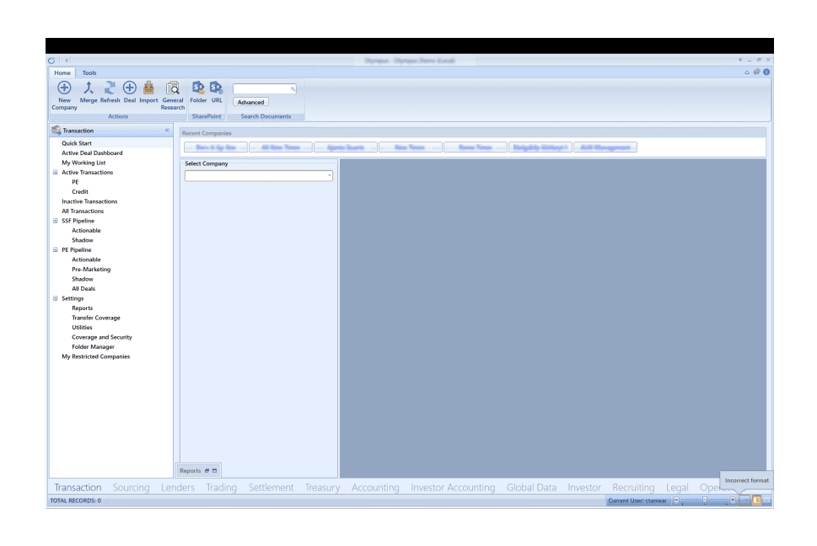Open the Select Company dropdown
Viewport: 817px width, 546px height.
[330, 176]
